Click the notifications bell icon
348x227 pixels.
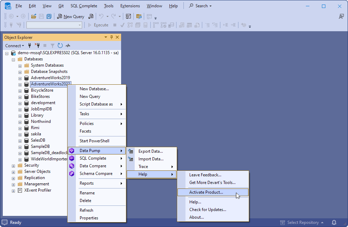334,222
